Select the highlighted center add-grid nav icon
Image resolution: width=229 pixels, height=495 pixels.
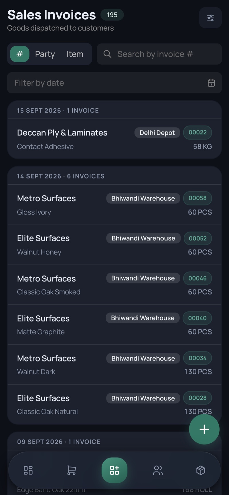(x=114, y=470)
